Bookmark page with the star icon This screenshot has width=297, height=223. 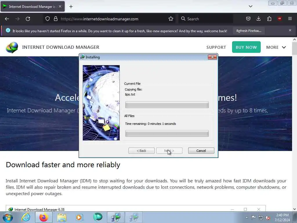pyautogui.click(x=171, y=19)
